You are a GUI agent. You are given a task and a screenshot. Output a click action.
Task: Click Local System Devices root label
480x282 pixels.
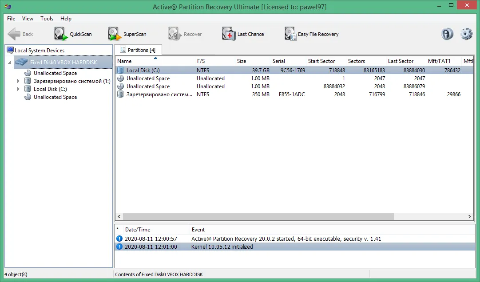pyautogui.click(x=40, y=51)
